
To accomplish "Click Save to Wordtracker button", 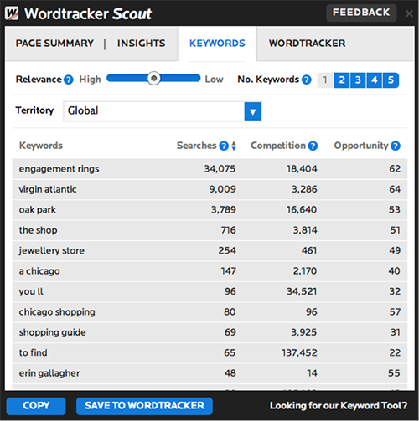I will coord(144,406).
